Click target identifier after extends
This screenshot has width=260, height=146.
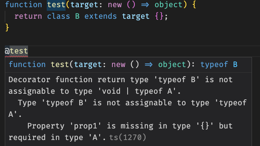[x=136, y=16]
